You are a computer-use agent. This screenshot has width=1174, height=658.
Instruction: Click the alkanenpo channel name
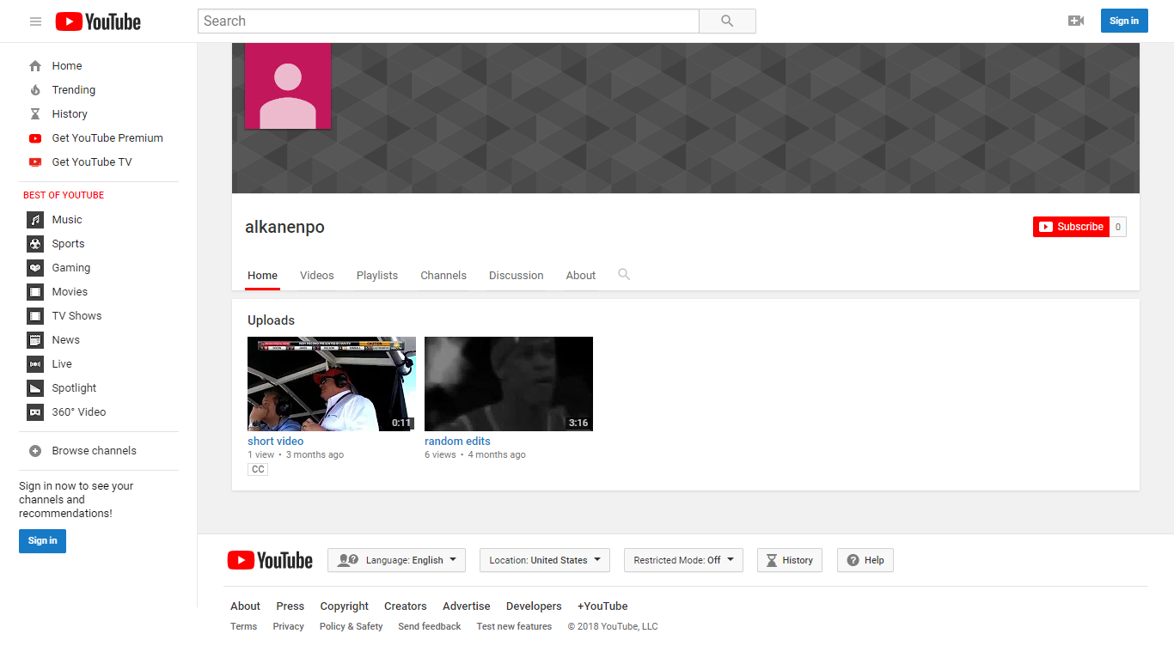click(x=285, y=228)
